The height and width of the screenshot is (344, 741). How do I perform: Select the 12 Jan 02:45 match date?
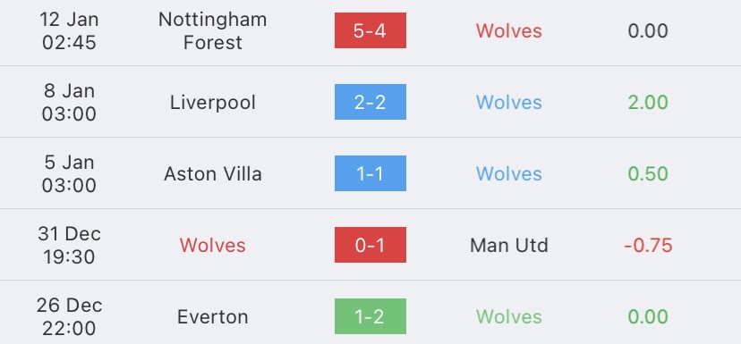click(x=69, y=30)
